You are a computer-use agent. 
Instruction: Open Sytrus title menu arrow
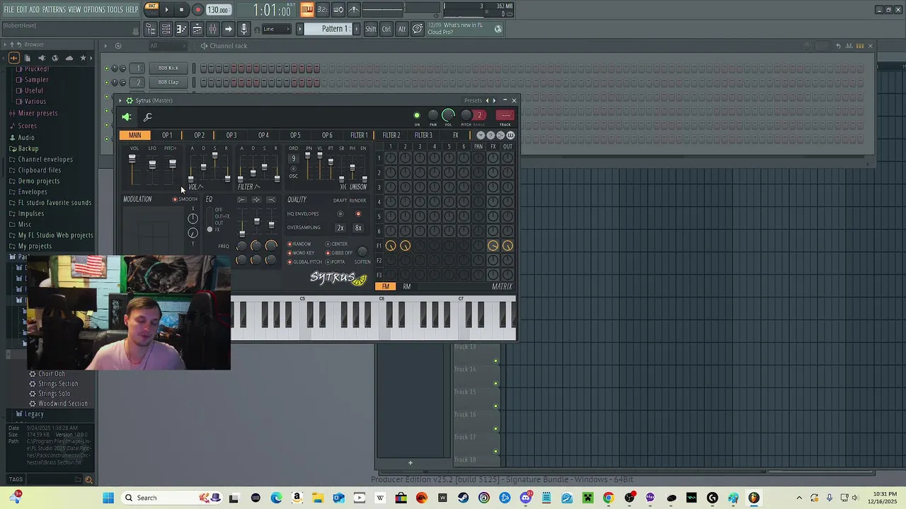click(x=120, y=100)
